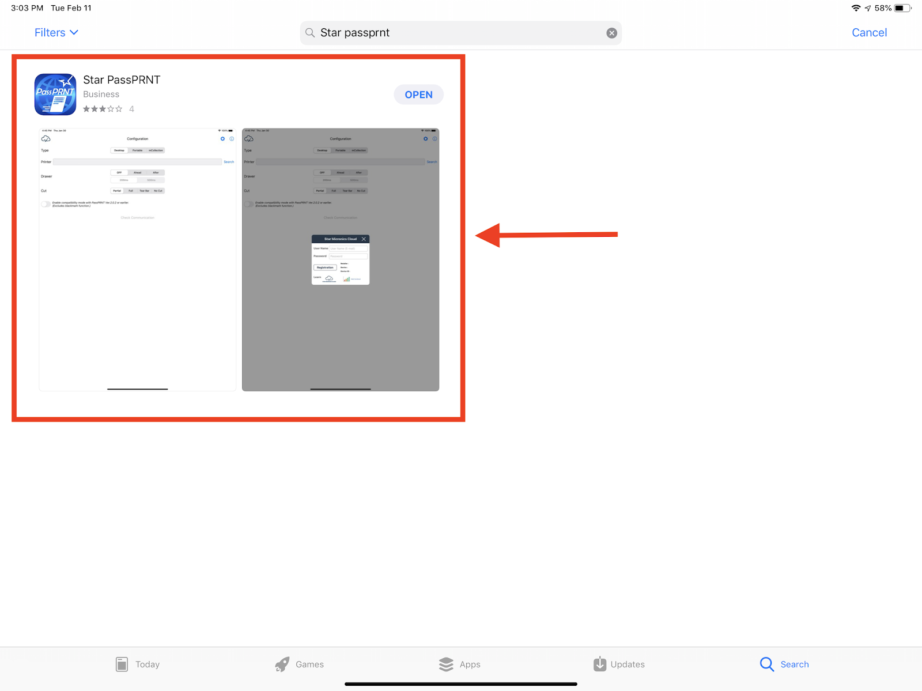This screenshot has width=922, height=691.
Task: Tap the 3:03 PM clock
Action: pos(27,8)
